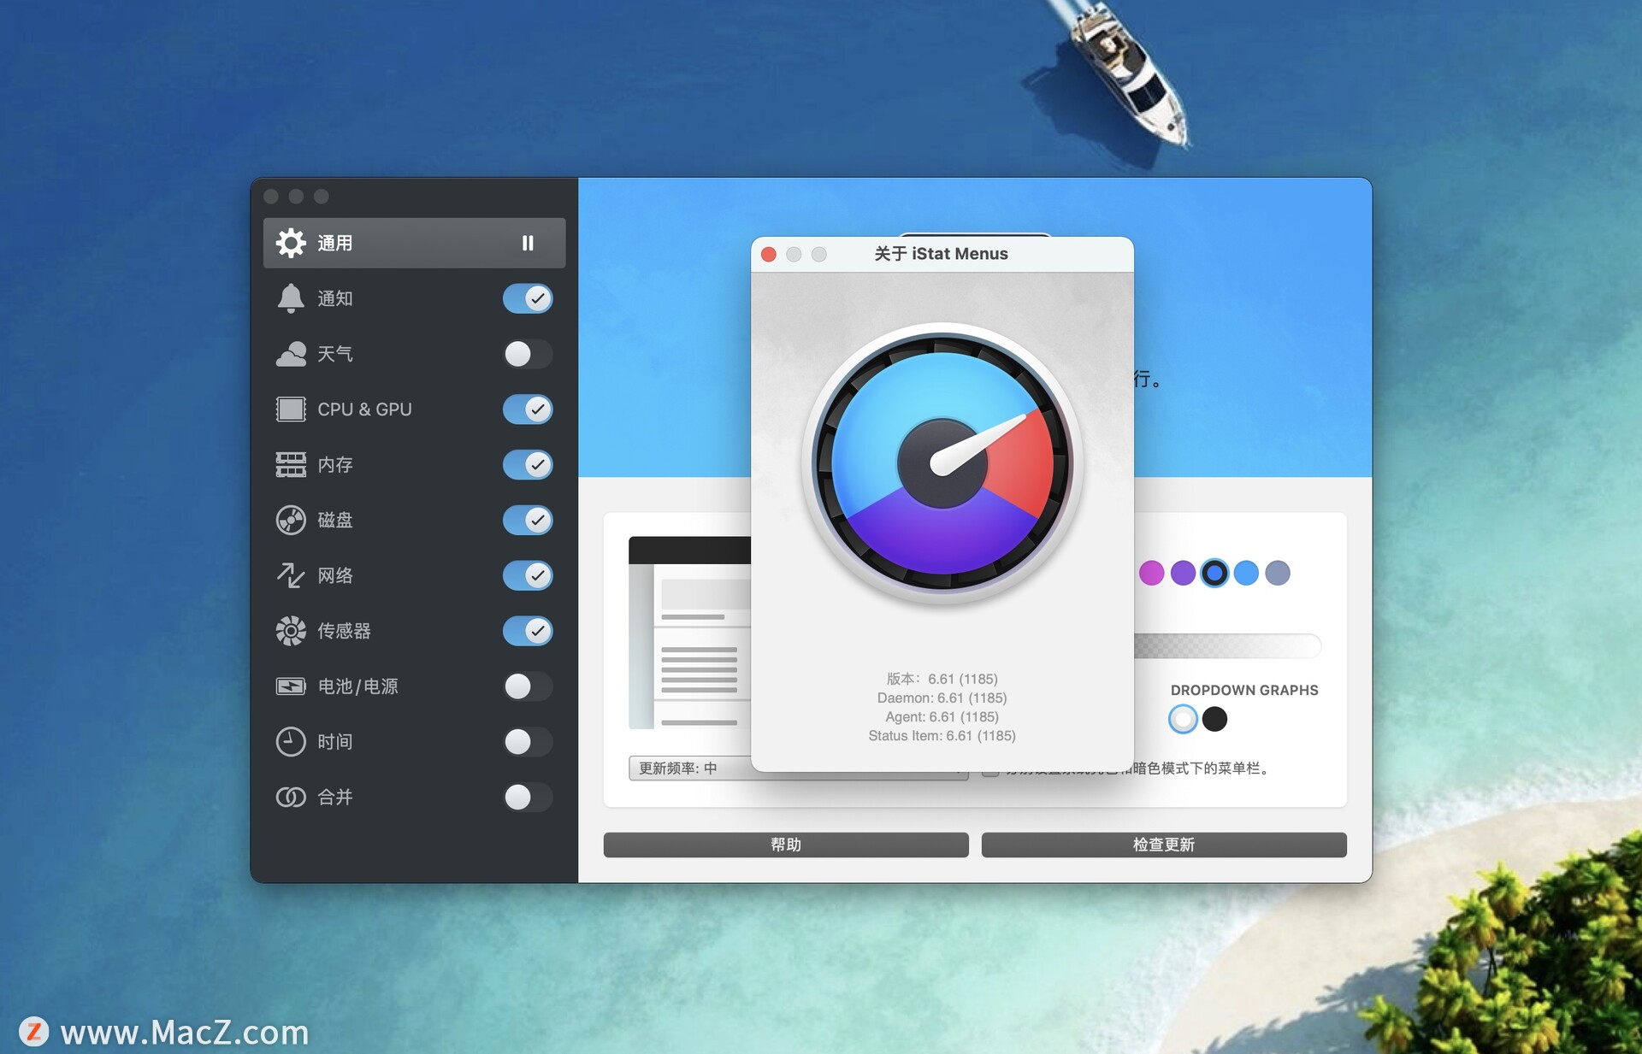This screenshot has width=1642, height=1054.
Task: Click the Status Item: 6.61 (1185) text
Action: (x=942, y=736)
